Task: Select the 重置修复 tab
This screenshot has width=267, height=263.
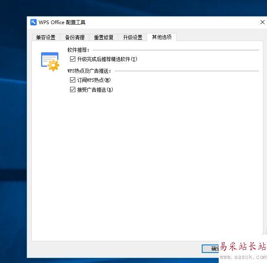Action: (104, 37)
